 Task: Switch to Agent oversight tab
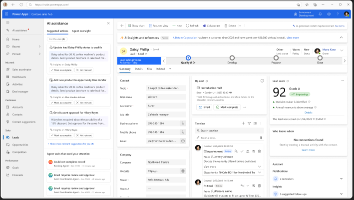point(81,31)
